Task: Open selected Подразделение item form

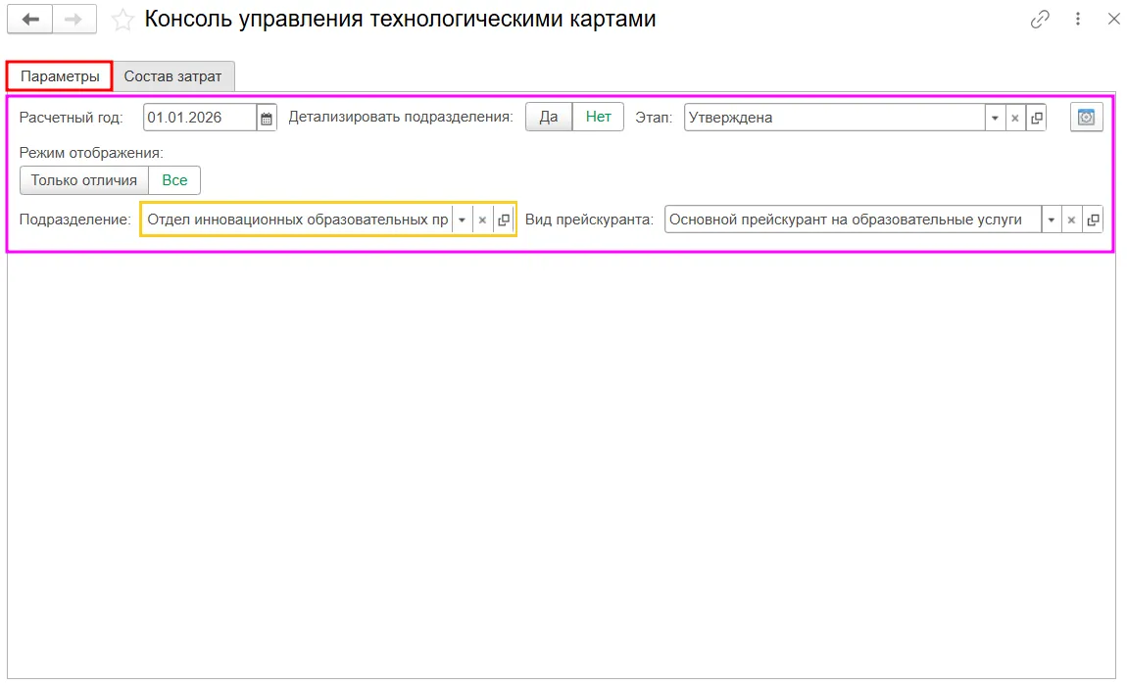Action: coord(504,220)
